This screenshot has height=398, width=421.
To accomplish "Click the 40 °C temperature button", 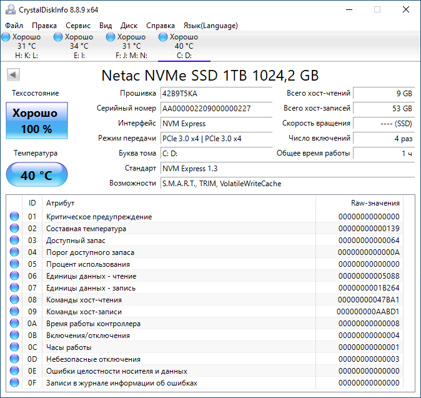I will (37, 174).
